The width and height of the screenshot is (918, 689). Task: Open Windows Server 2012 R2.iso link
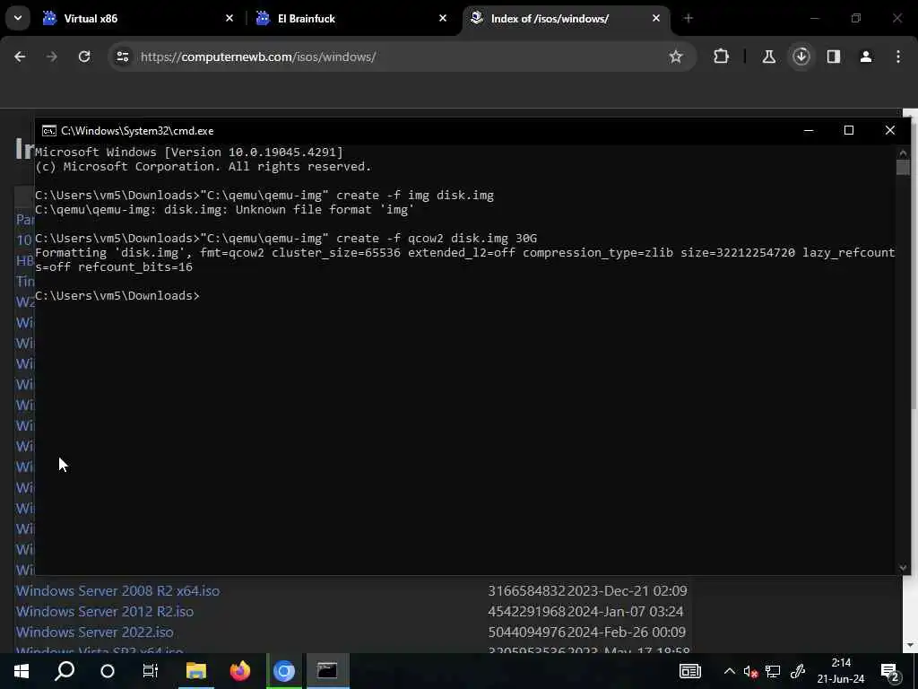pyautogui.click(x=105, y=611)
